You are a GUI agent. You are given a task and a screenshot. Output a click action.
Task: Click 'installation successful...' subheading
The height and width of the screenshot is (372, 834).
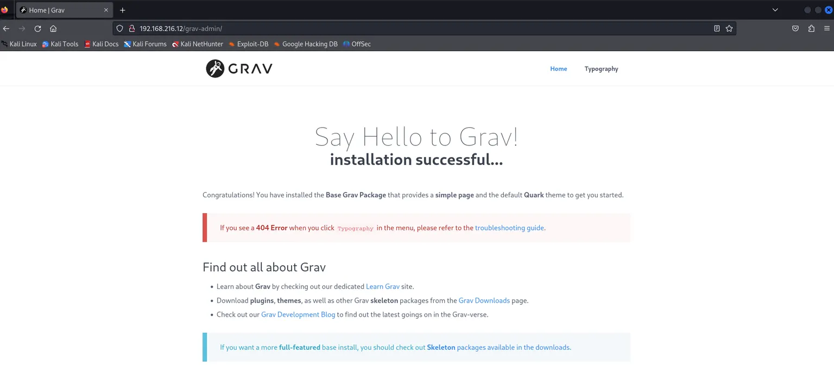(416, 159)
